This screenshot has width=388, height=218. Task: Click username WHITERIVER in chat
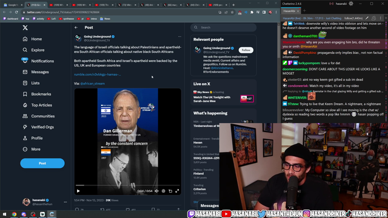[297, 98]
